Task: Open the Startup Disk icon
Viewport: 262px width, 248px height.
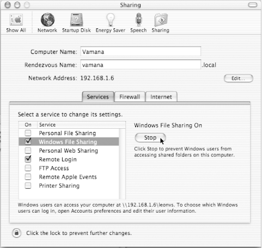Action: (76, 20)
